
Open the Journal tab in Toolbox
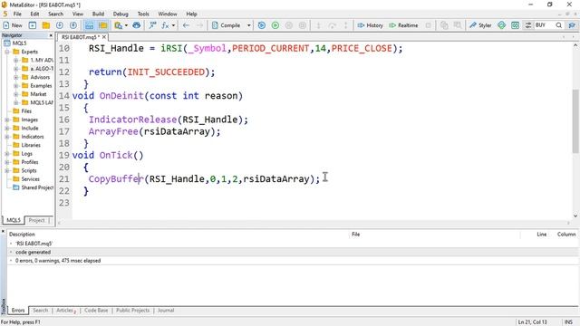166,311
